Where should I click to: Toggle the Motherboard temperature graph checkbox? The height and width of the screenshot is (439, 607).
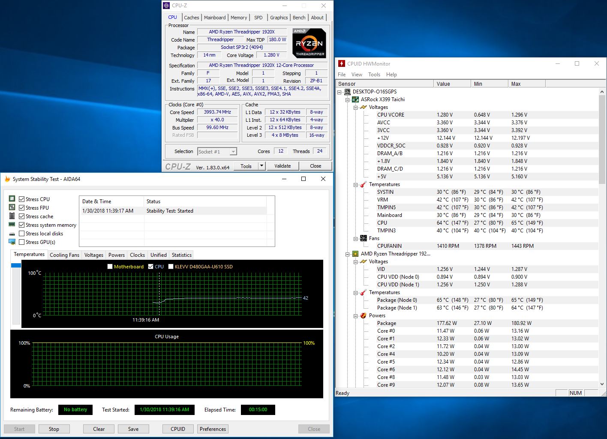110,267
